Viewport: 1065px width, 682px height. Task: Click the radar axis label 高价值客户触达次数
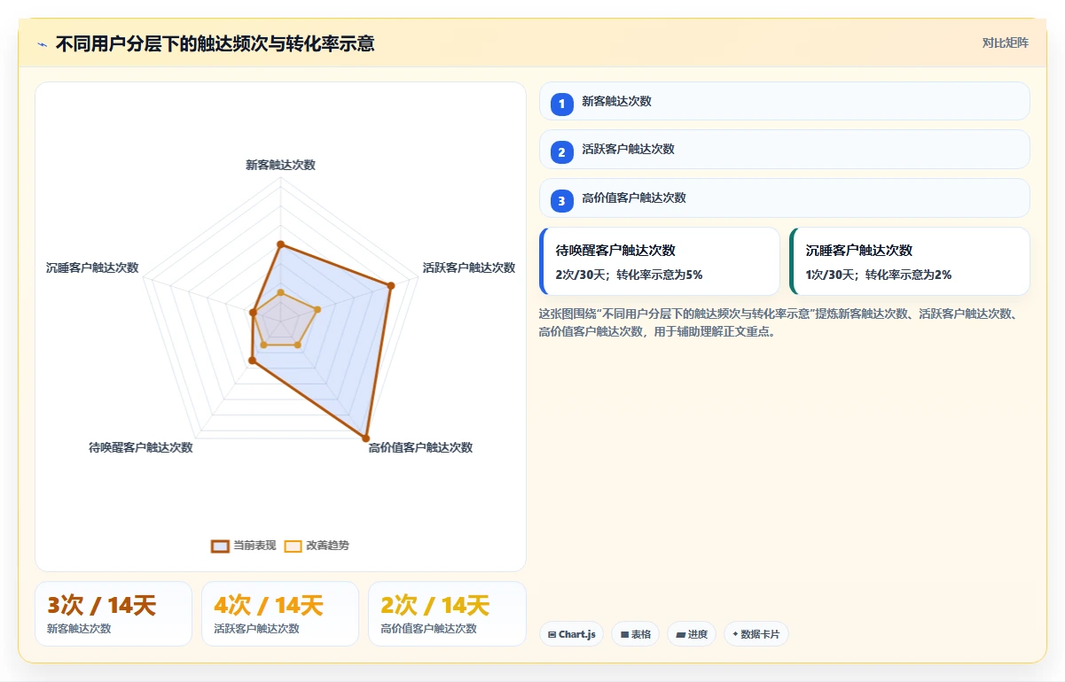pyautogui.click(x=420, y=447)
